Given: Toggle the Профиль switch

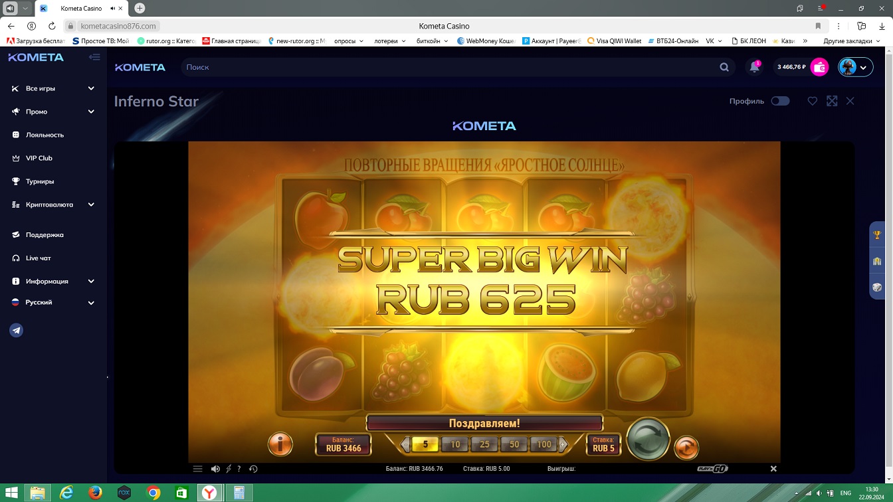Looking at the screenshot, I should (x=780, y=101).
